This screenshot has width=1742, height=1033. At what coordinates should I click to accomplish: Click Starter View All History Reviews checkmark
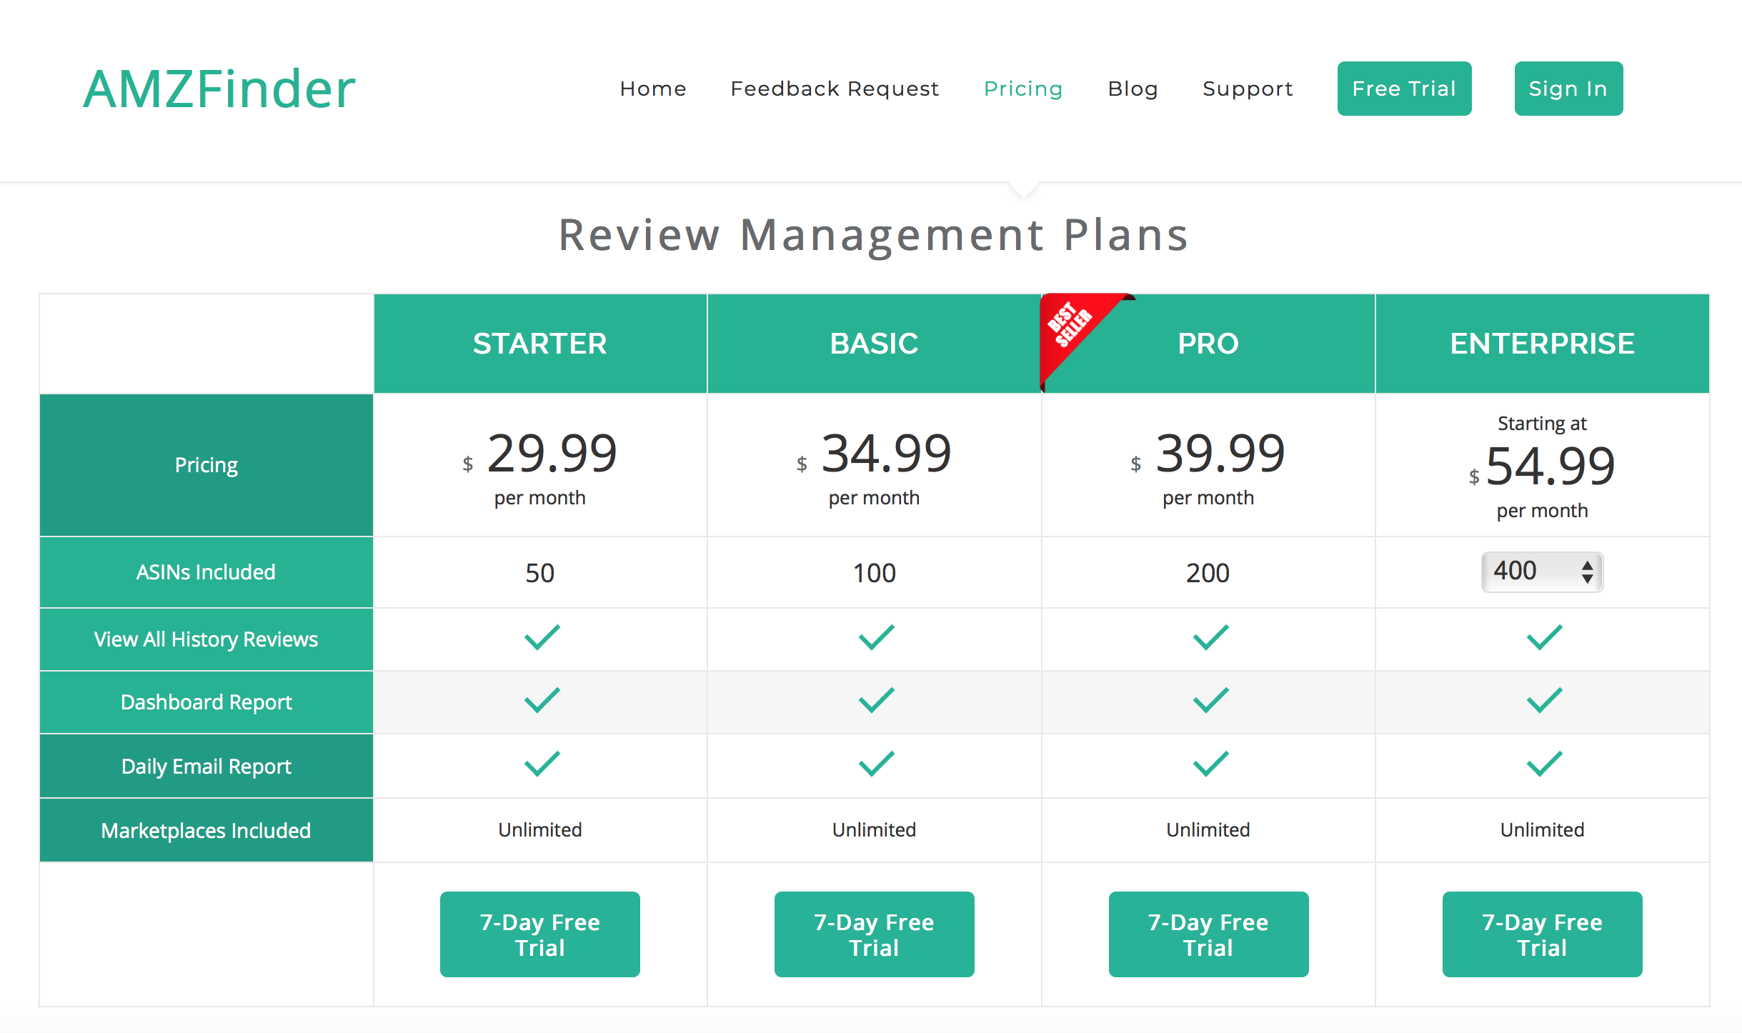[542, 637]
